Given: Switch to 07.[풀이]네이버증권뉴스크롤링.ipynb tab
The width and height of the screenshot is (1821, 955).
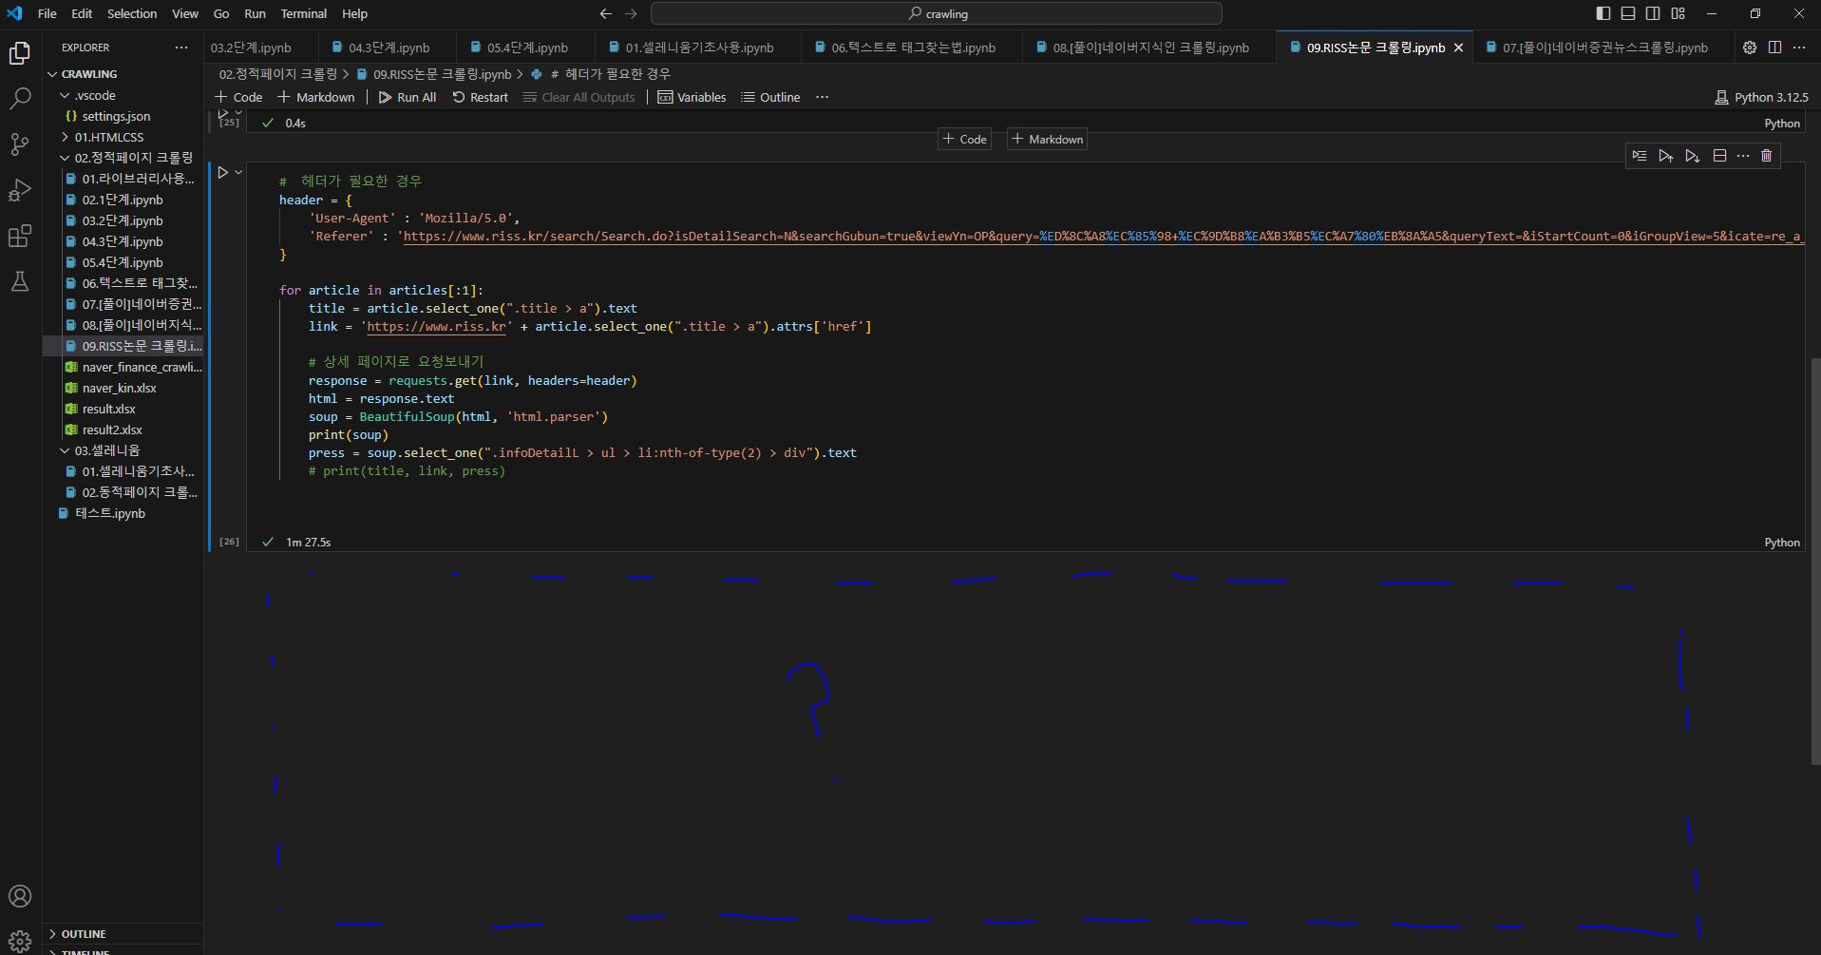Looking at the screenshot, I should point(1604,48).
